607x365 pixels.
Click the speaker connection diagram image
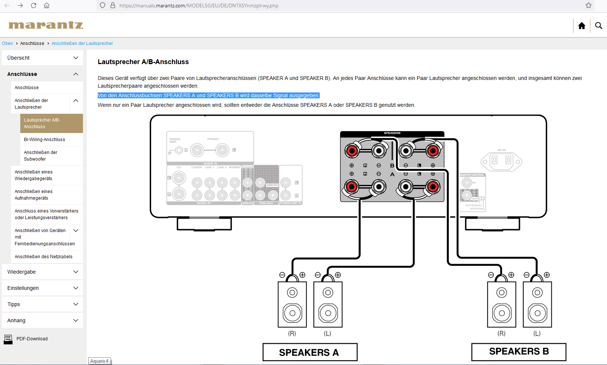348,236
